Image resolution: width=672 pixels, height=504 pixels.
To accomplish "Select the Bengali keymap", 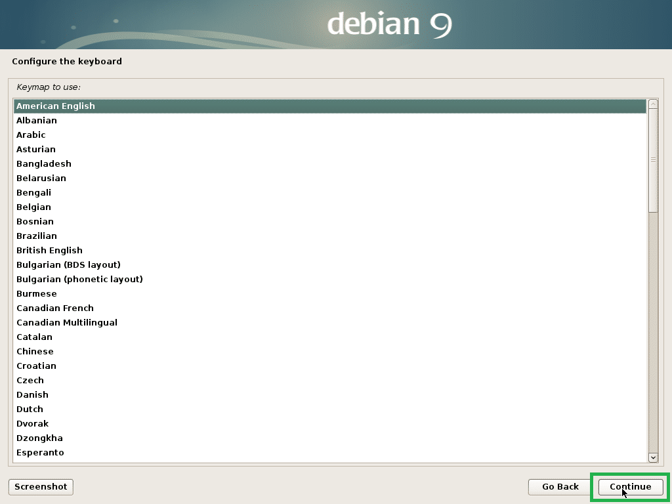I will click(329, 192).
